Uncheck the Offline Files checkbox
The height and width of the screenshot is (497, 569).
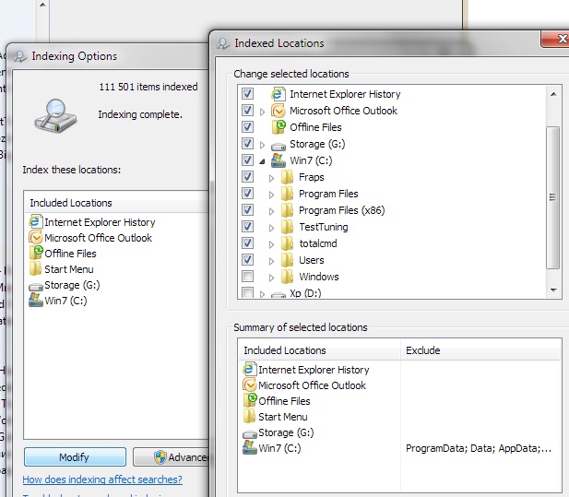(247, 126)
